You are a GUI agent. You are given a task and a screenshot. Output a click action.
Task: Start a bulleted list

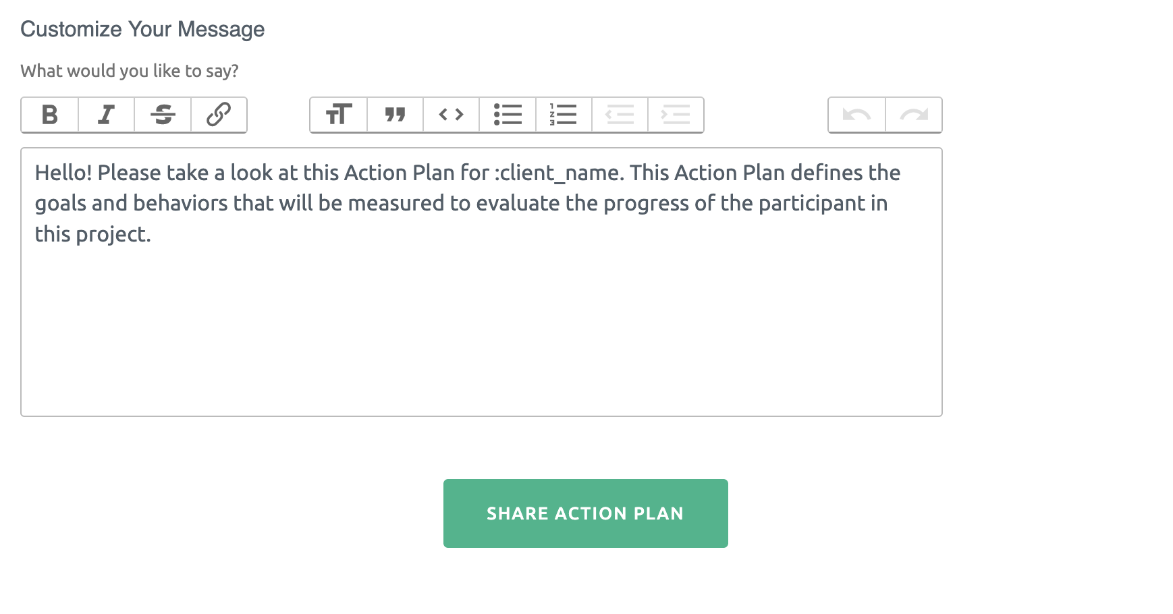[x=508, y=115]
